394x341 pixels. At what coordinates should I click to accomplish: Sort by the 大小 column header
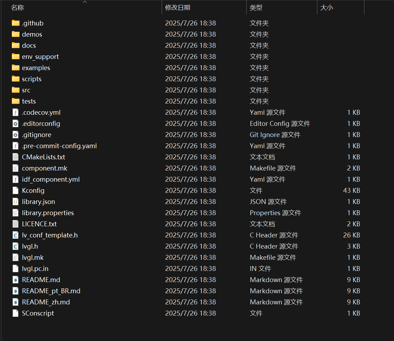point(326,8)
